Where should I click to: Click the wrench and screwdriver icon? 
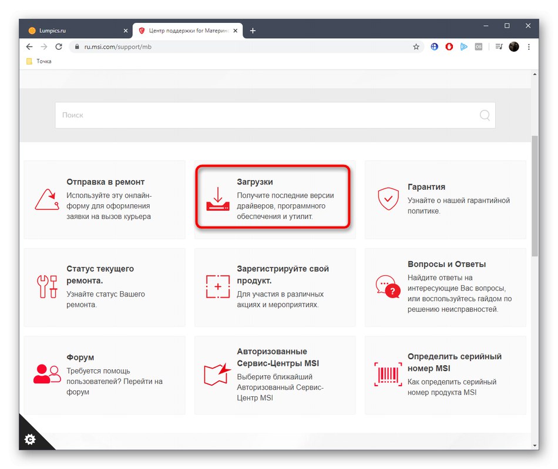click(x=47, y=286)
